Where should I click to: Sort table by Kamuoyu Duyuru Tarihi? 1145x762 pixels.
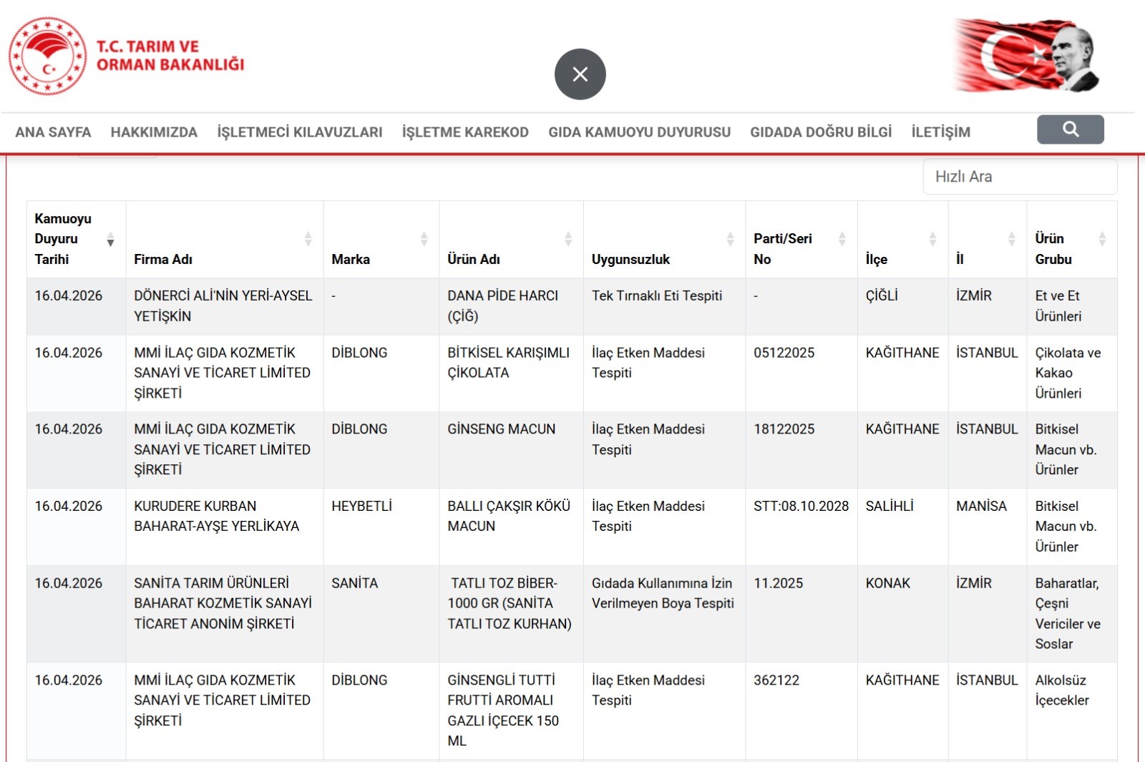point(110,239)
